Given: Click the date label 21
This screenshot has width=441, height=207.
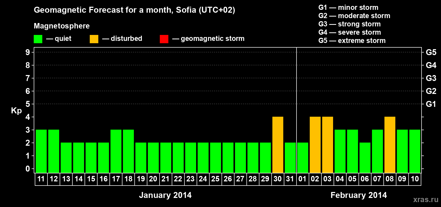Looking at the screenshot, I should coord(166,179).
